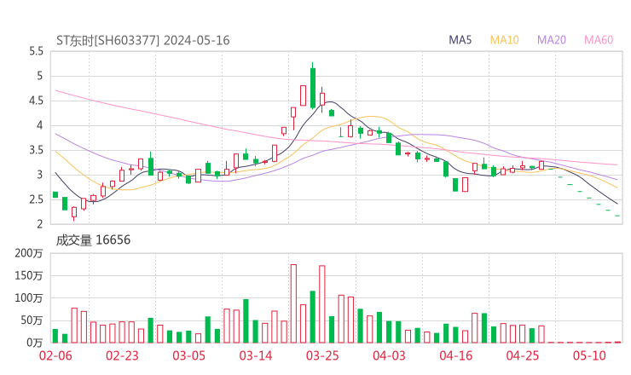Click the 成交量 16656 volume label
Image resolution: width=631 pixels, height=375 pixels.
pyautogui.click(x=93, y=240)
